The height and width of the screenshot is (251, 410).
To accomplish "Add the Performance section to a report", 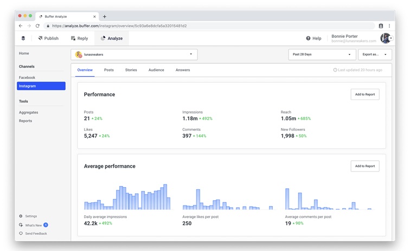I will click(x=365, y=95).
